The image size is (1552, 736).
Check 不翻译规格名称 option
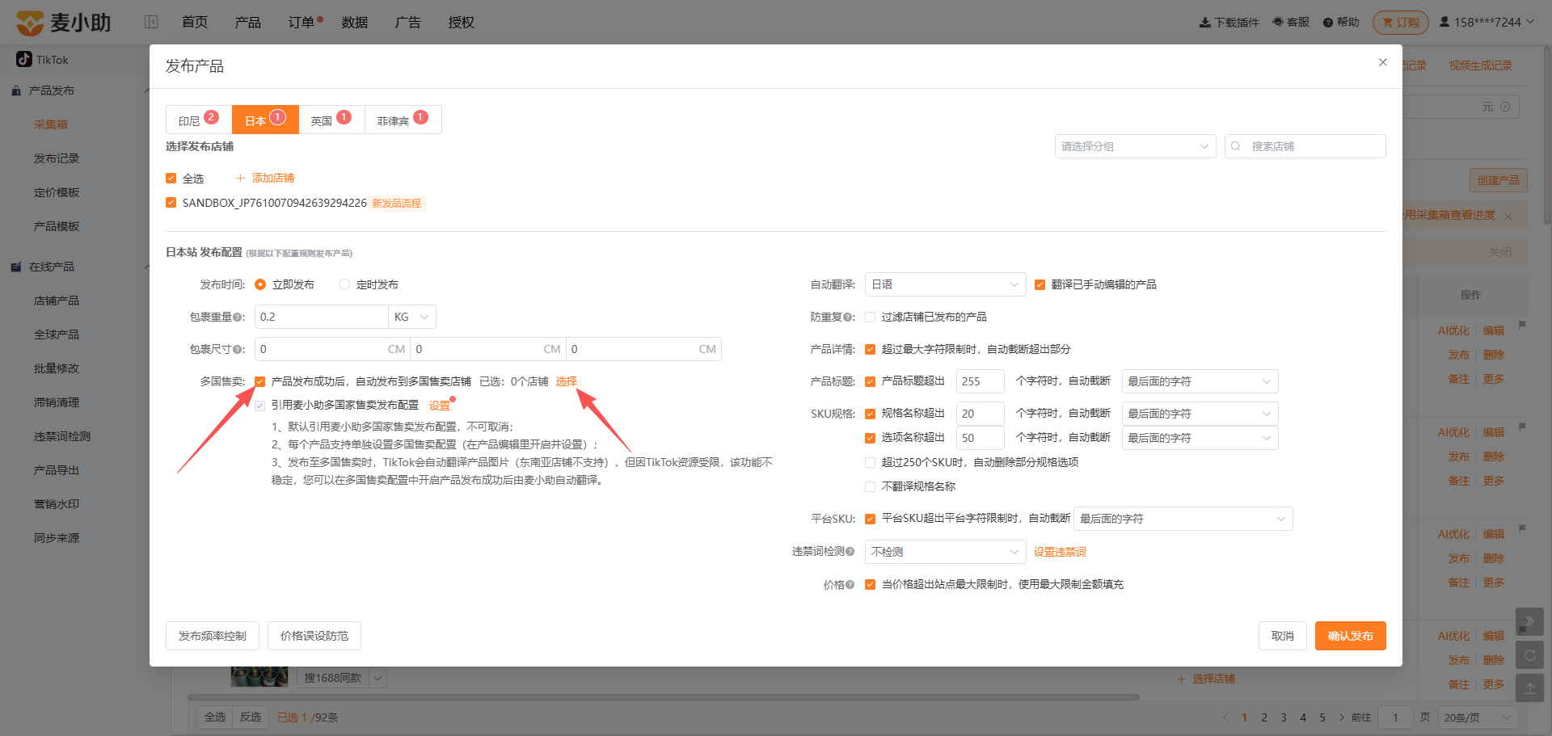click(x=871, y=486)
